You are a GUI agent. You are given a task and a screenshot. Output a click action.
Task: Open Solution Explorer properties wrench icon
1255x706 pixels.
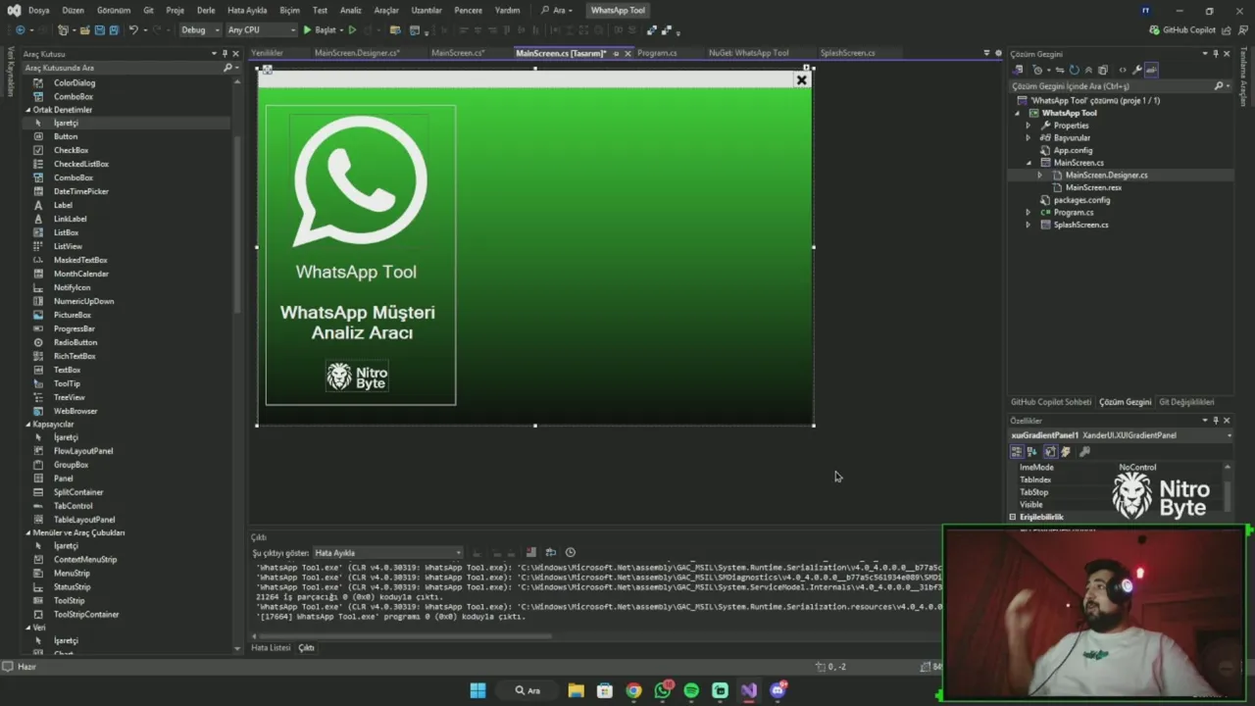(1137, 70)
